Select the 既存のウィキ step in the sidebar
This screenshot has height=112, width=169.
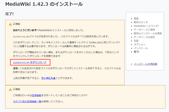click(141, 22)
